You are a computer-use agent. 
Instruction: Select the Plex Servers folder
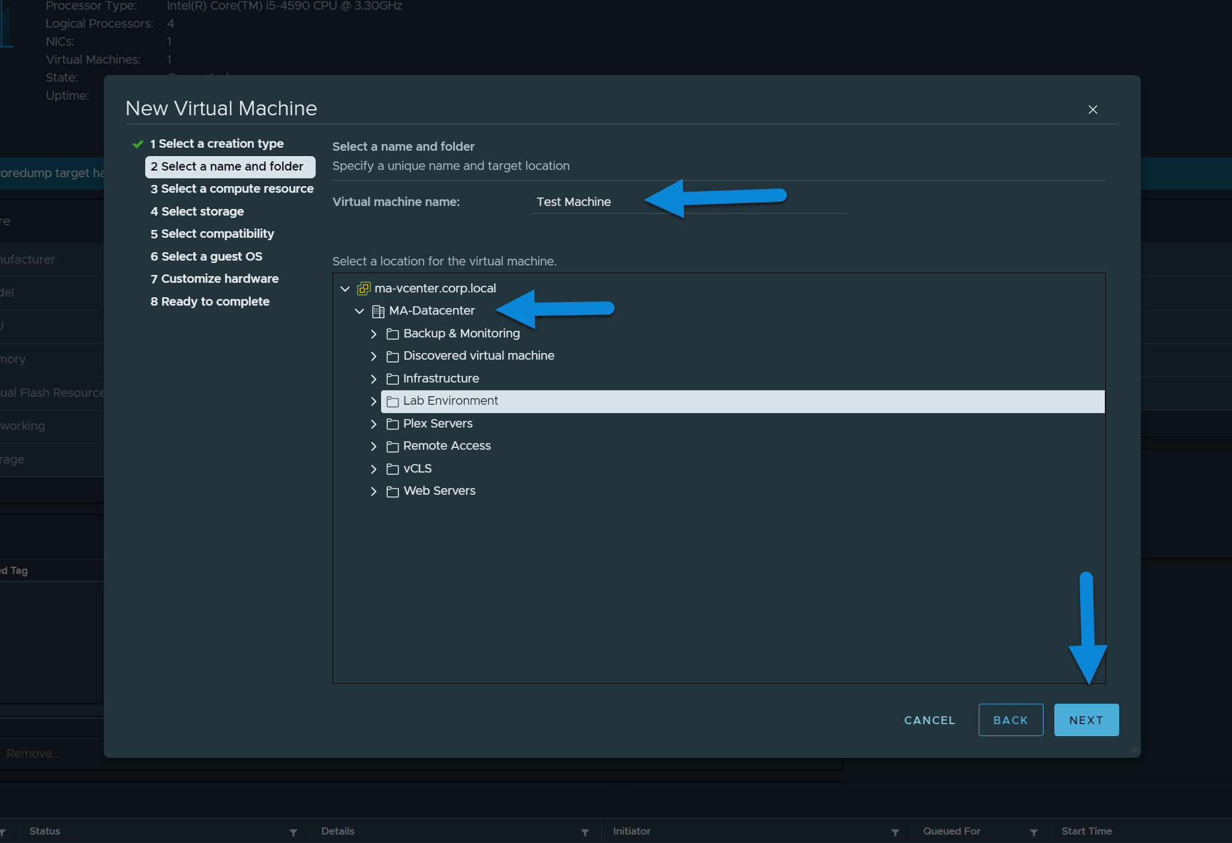tap(438, 423)
